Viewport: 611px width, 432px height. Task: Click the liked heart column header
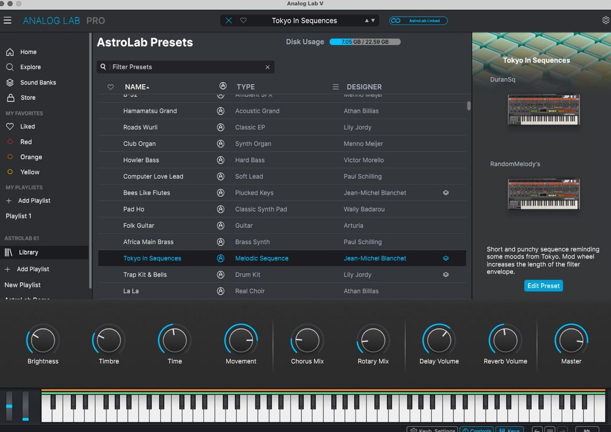pyautogui.click(x=111, y=87)
